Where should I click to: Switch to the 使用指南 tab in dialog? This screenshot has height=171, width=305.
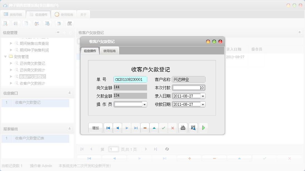point(109,51)
